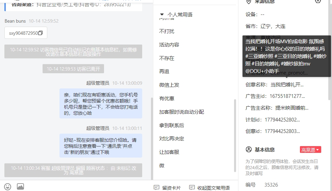The width and height of the screenshot is (332, 191).
Task: Click the 设备 field text
Action: pyautogui.click(x=255, y=15)
